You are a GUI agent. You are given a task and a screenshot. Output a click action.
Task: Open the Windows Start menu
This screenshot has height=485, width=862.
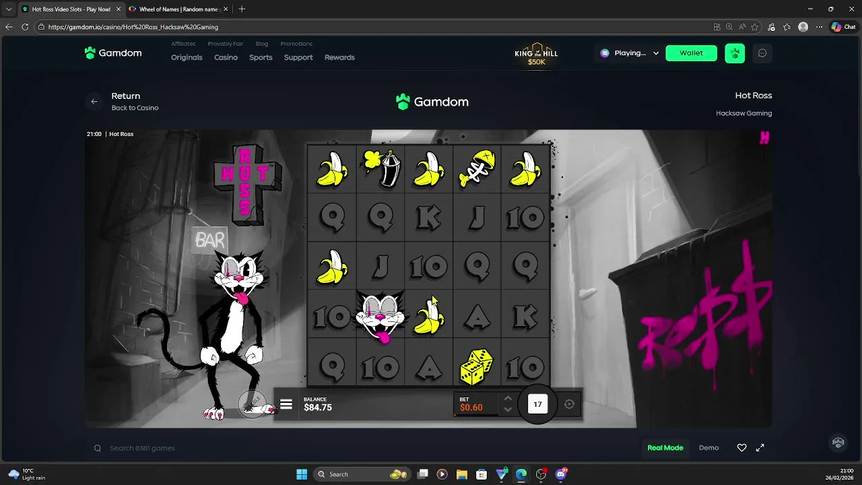coord(302,474)
